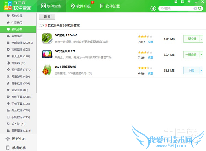Image resolution: width=206 pixels, height=151 pixels.
Task: Open 手机助手 at the sidebar bottom
Action: 19,148
